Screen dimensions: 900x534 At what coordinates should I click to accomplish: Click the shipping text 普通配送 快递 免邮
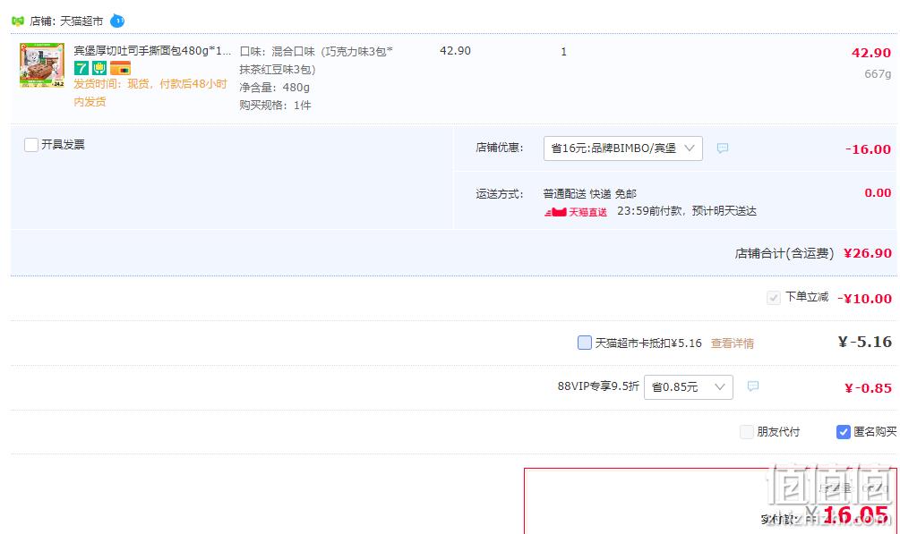pos(589,194)
